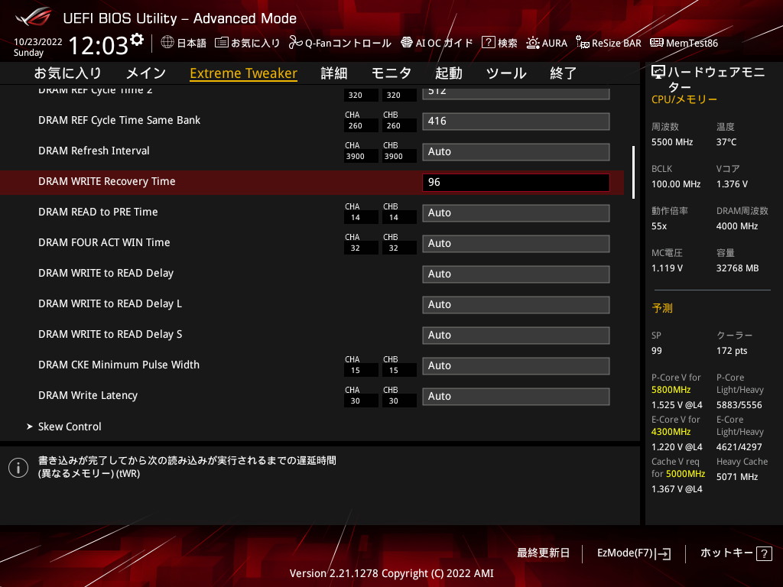Click the info icon in help area
Viewport: 783px width, 587px height.
(18, 468)
